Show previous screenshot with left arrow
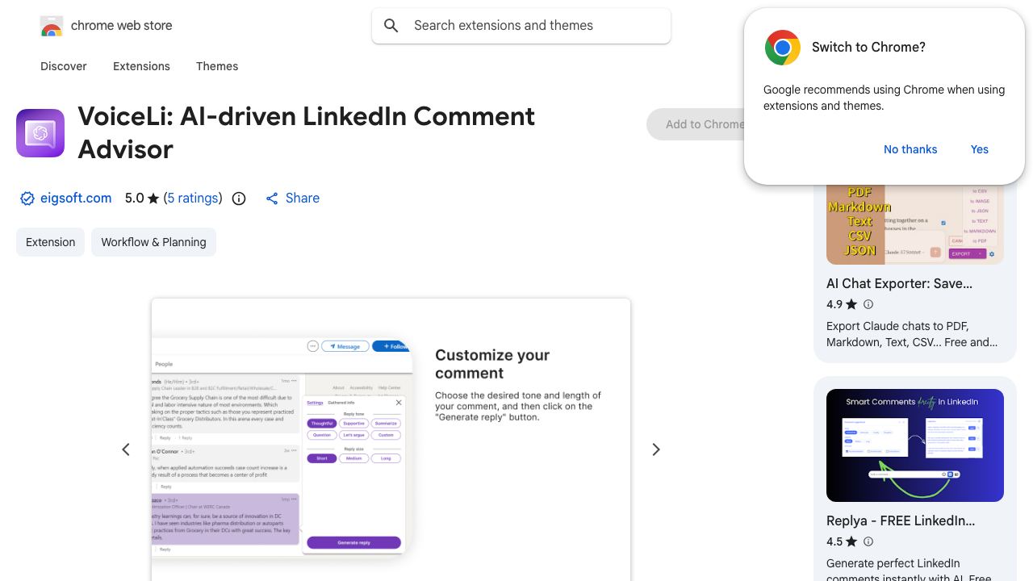This screenshot has height=581, width=1033. pos(126,449)
